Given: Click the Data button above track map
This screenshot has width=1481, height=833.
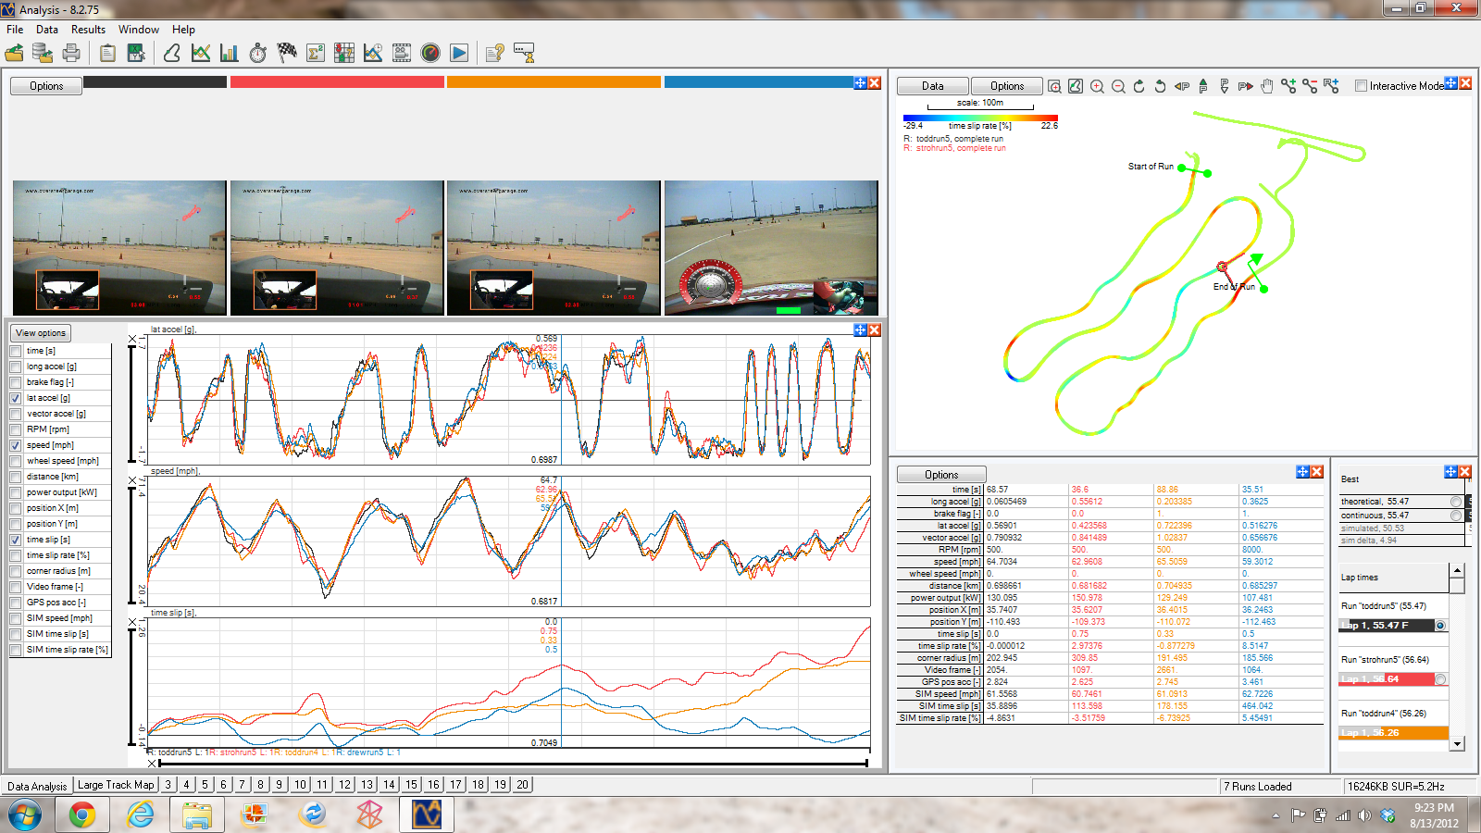Looking at the screenshot, I should click(x=932, y=86).
